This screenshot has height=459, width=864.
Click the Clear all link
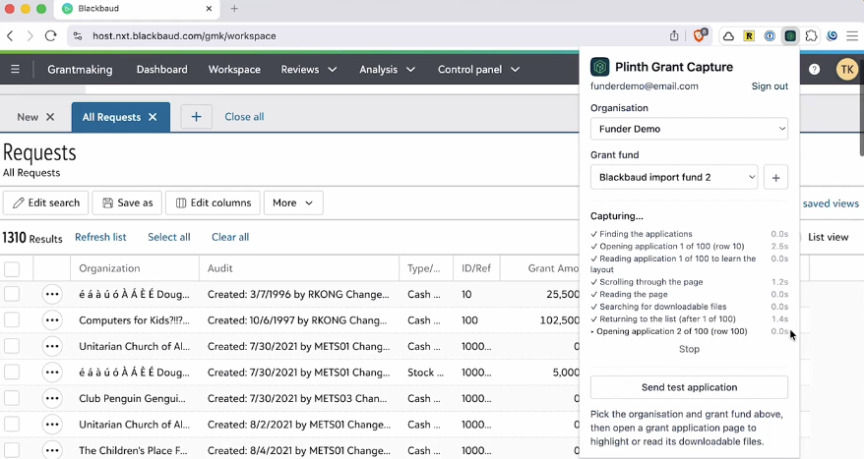pyautogui.click(x=230, y=237)
